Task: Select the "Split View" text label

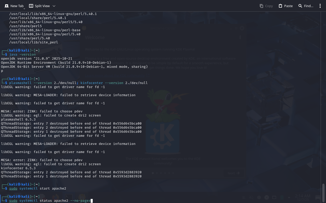Action: (x=42, y=6)
